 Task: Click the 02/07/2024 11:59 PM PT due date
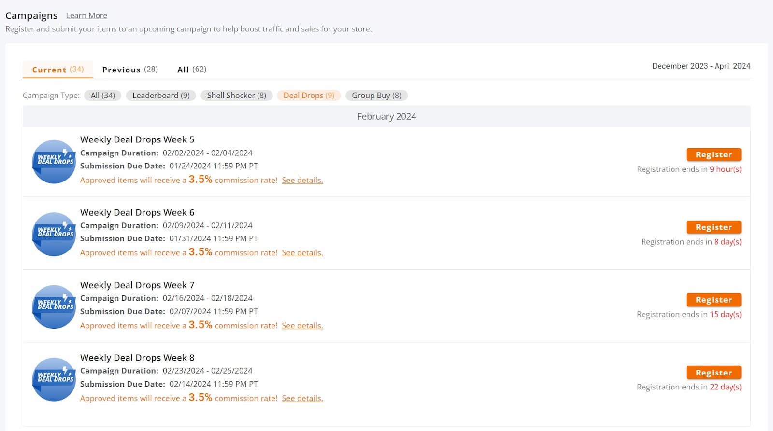pyautogui.click(x=214, y=311)
